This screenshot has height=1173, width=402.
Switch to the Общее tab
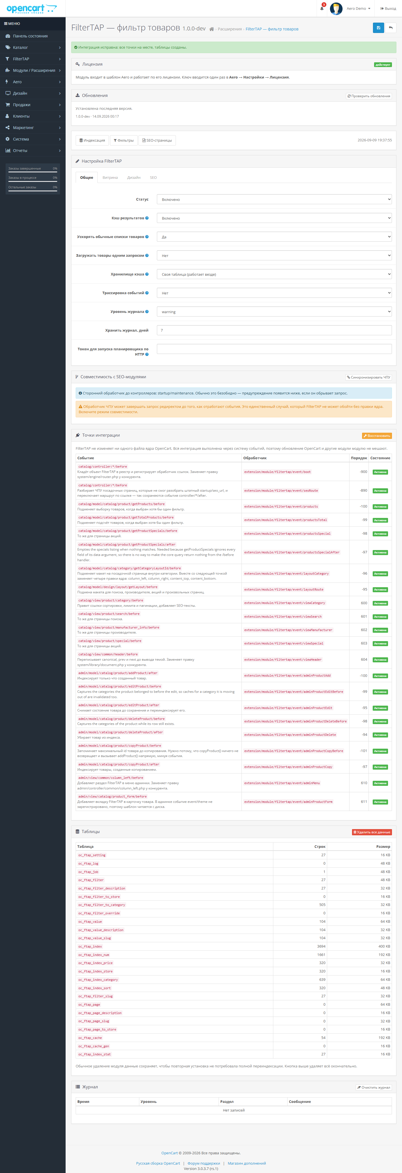point(87,178)
